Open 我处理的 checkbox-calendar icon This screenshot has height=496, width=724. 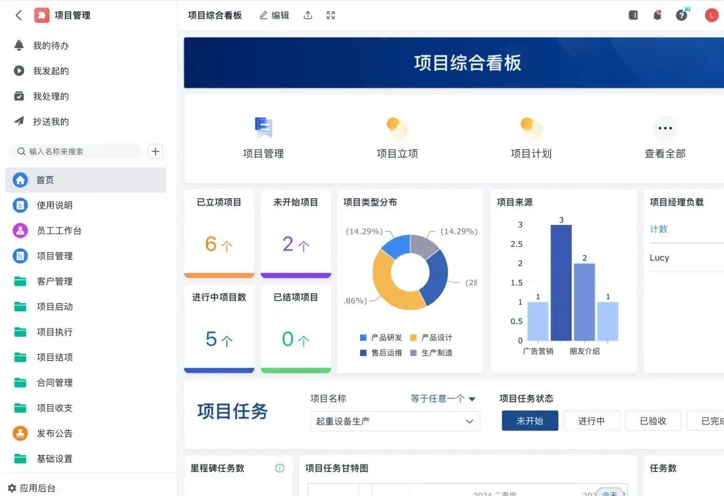coord(19,96)
